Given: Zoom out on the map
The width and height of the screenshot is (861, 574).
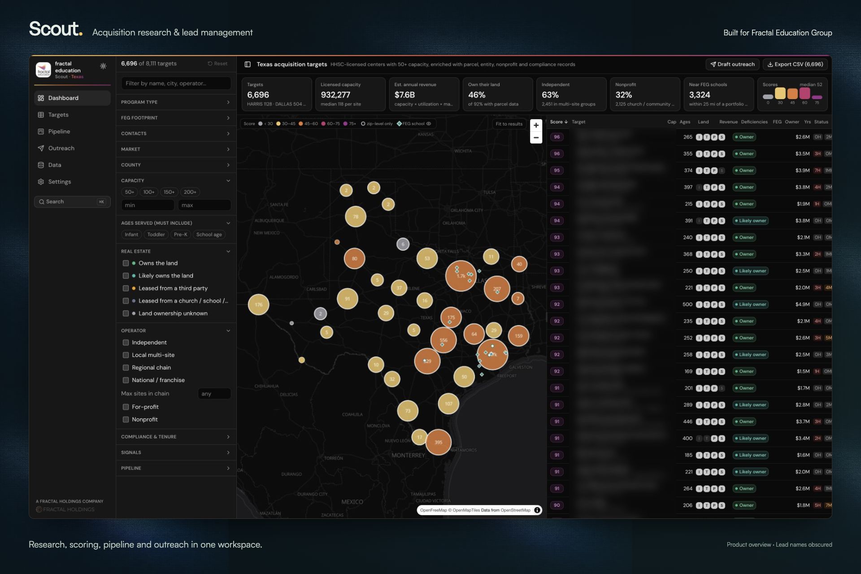Looking at the screenshot, I should (536, 138).
